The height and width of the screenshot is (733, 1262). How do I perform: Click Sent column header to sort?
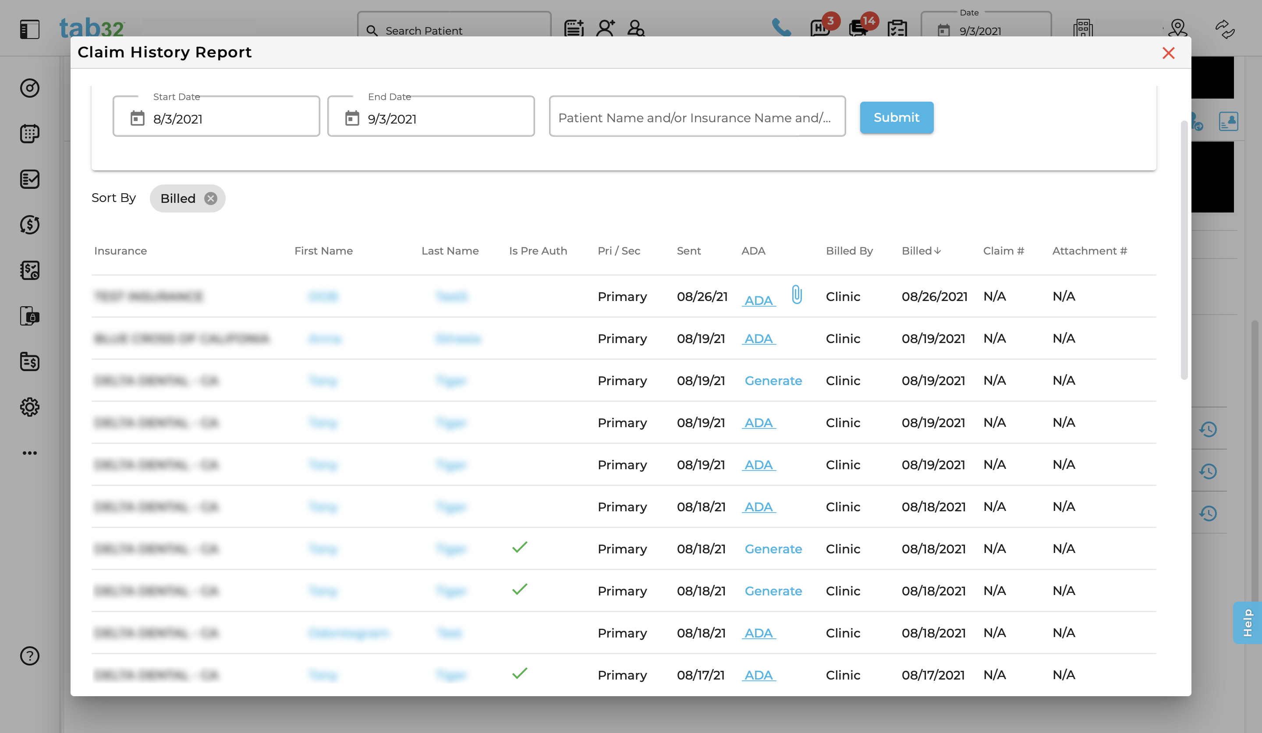coord(688,251)
